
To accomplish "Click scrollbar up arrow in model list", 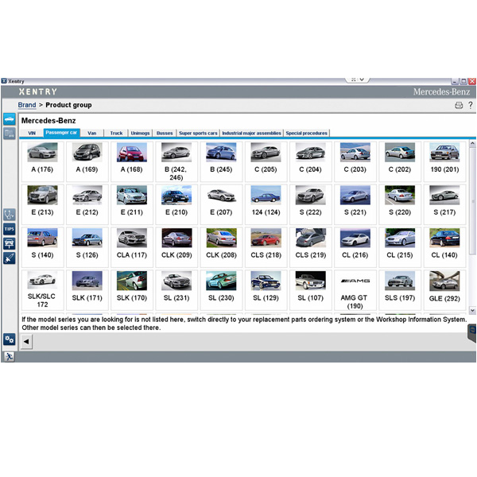I will pyautogui.click(x=472, y=143).
